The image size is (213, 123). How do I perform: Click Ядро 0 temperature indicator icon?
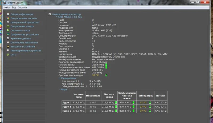(x=150, y=102)
